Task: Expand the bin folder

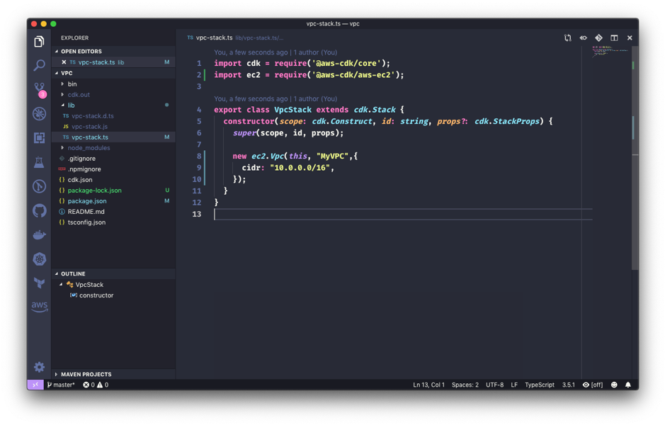Action: click(113, 84)
